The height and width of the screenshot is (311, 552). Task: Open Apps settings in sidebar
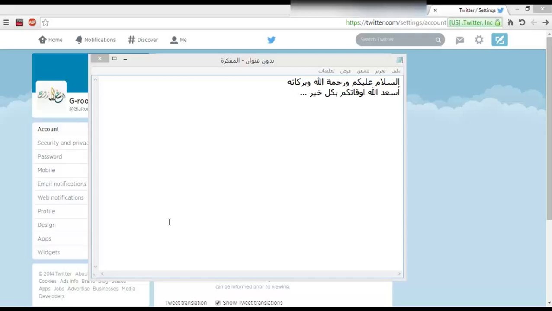[x=44, y=238]
